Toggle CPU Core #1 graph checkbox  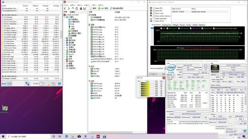click(167, 29)
